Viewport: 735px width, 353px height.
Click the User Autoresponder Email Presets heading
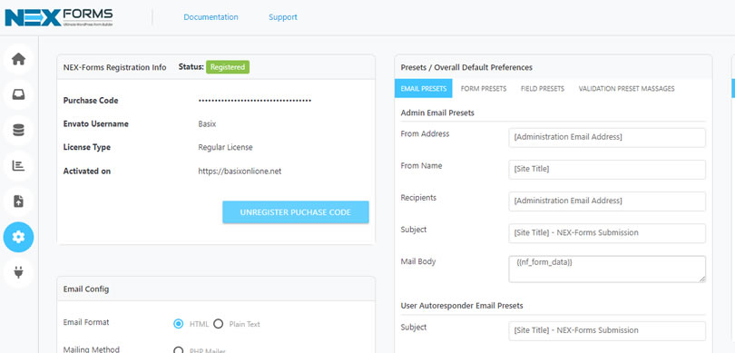[462, 306]
